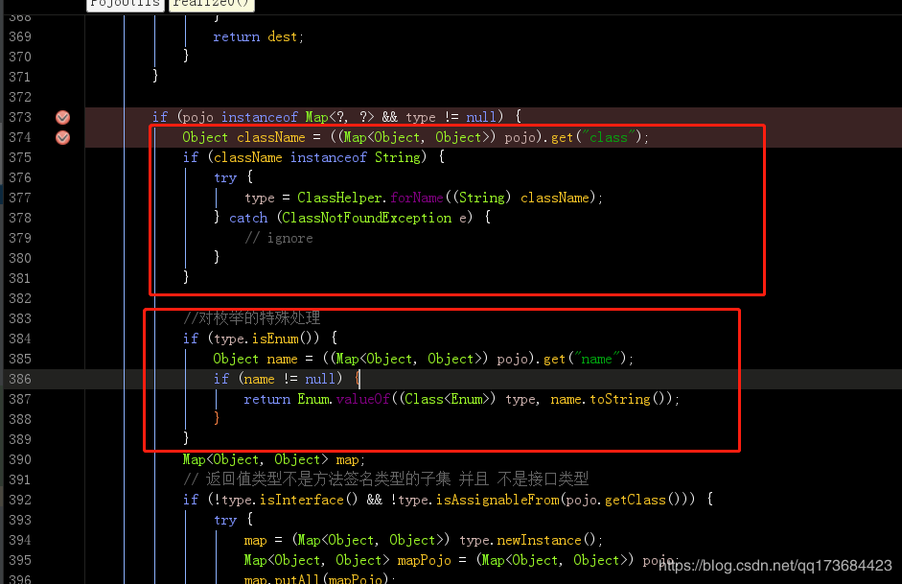Click line number 372 in gutter
This screenshot has height=584, width=902.
20,97
